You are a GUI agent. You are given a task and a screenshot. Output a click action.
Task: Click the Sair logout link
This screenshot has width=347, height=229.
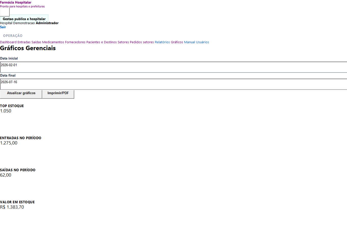[x=3, y=27]
